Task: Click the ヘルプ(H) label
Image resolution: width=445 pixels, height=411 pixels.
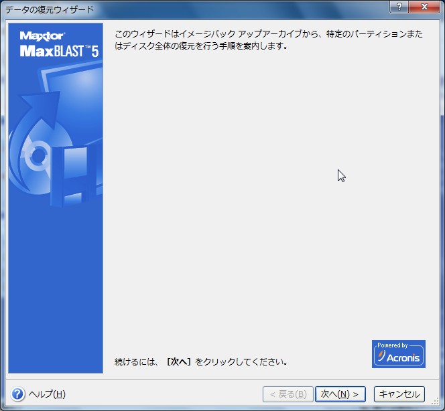Action: 47,394
